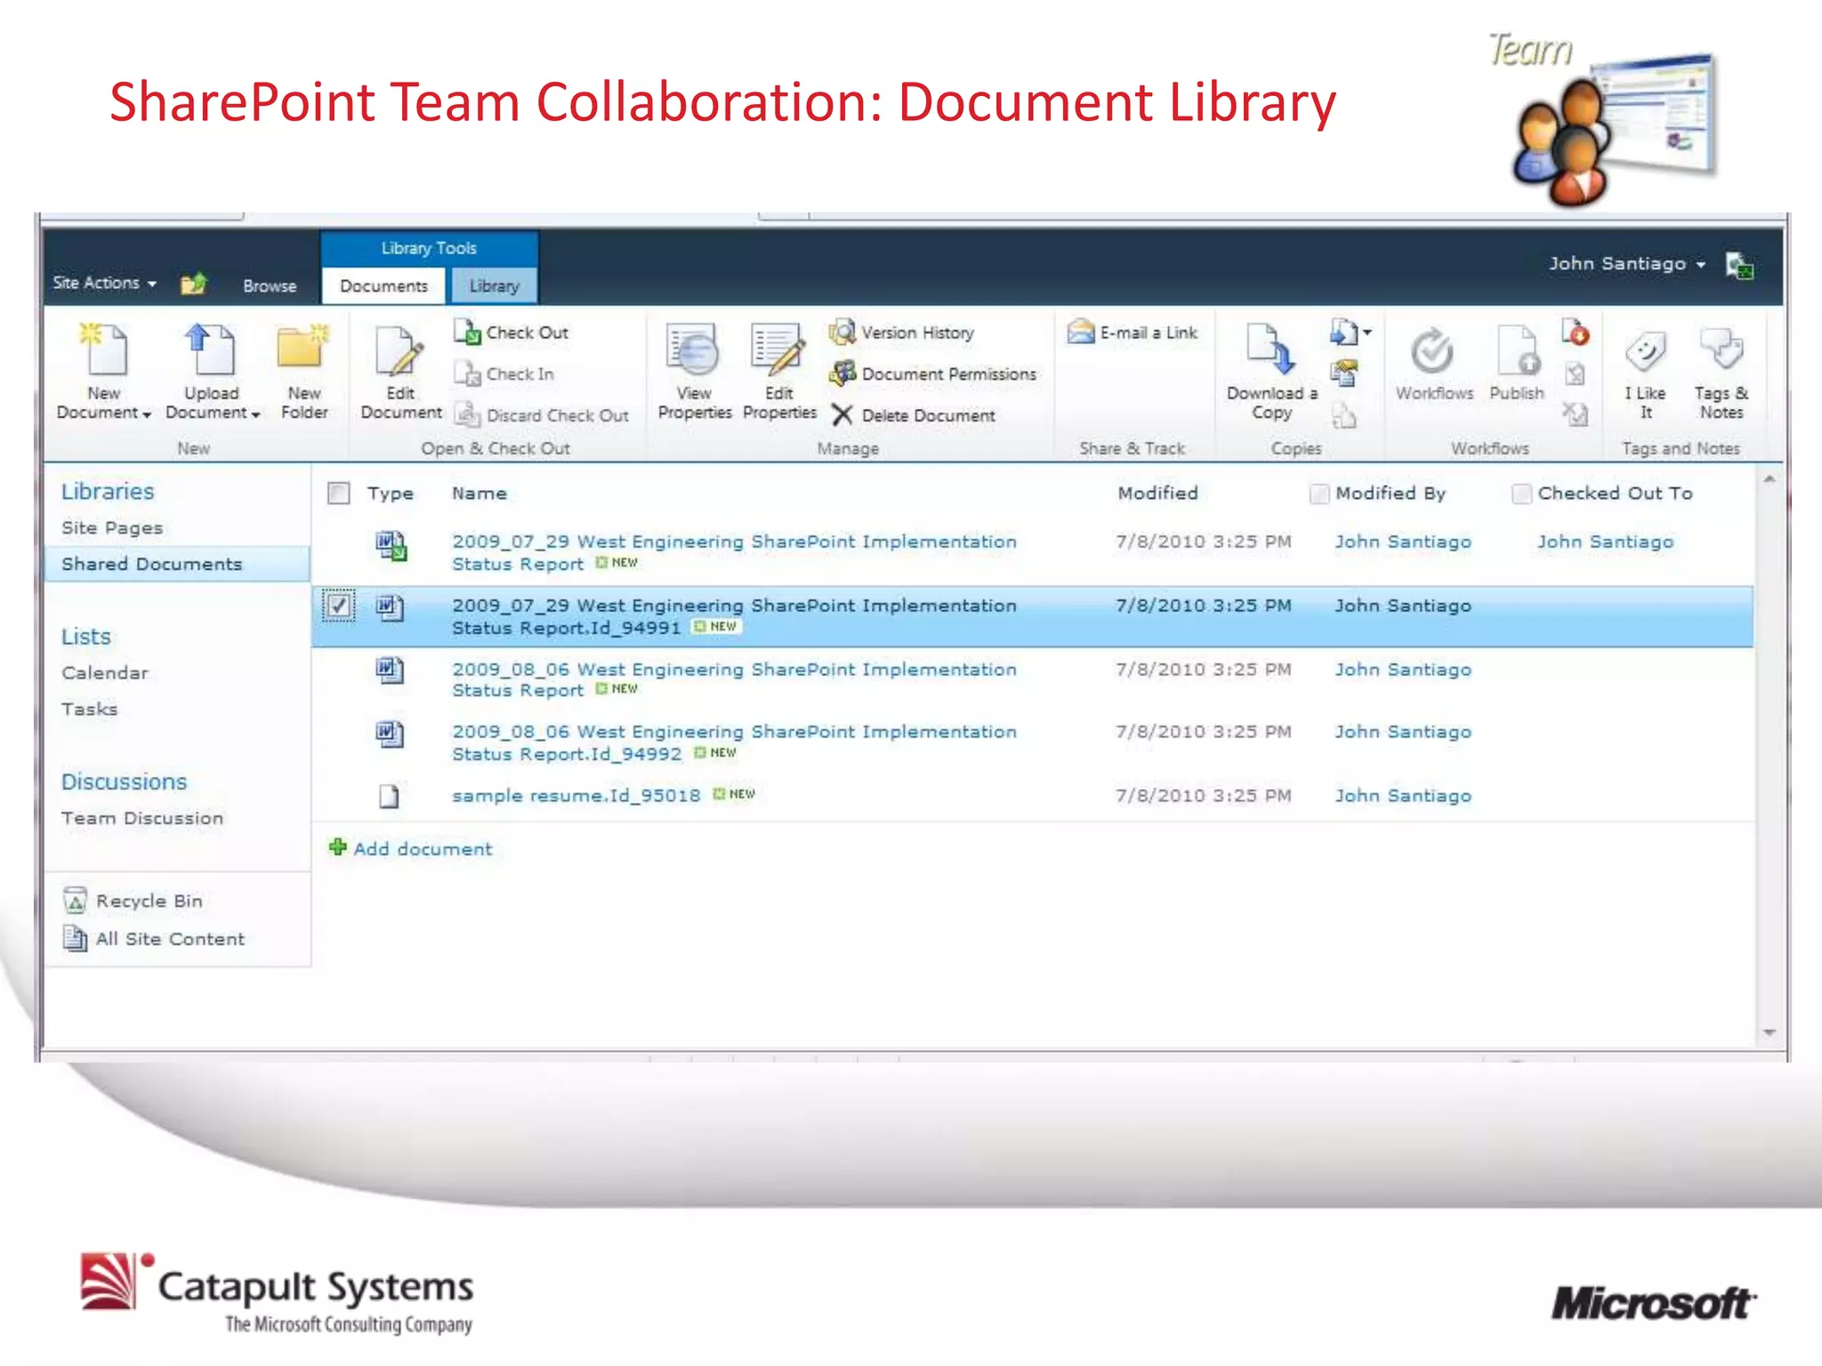This screenshot has width=1822, height=1366.
Task: Click Discard Check Out
Action: 542,415
